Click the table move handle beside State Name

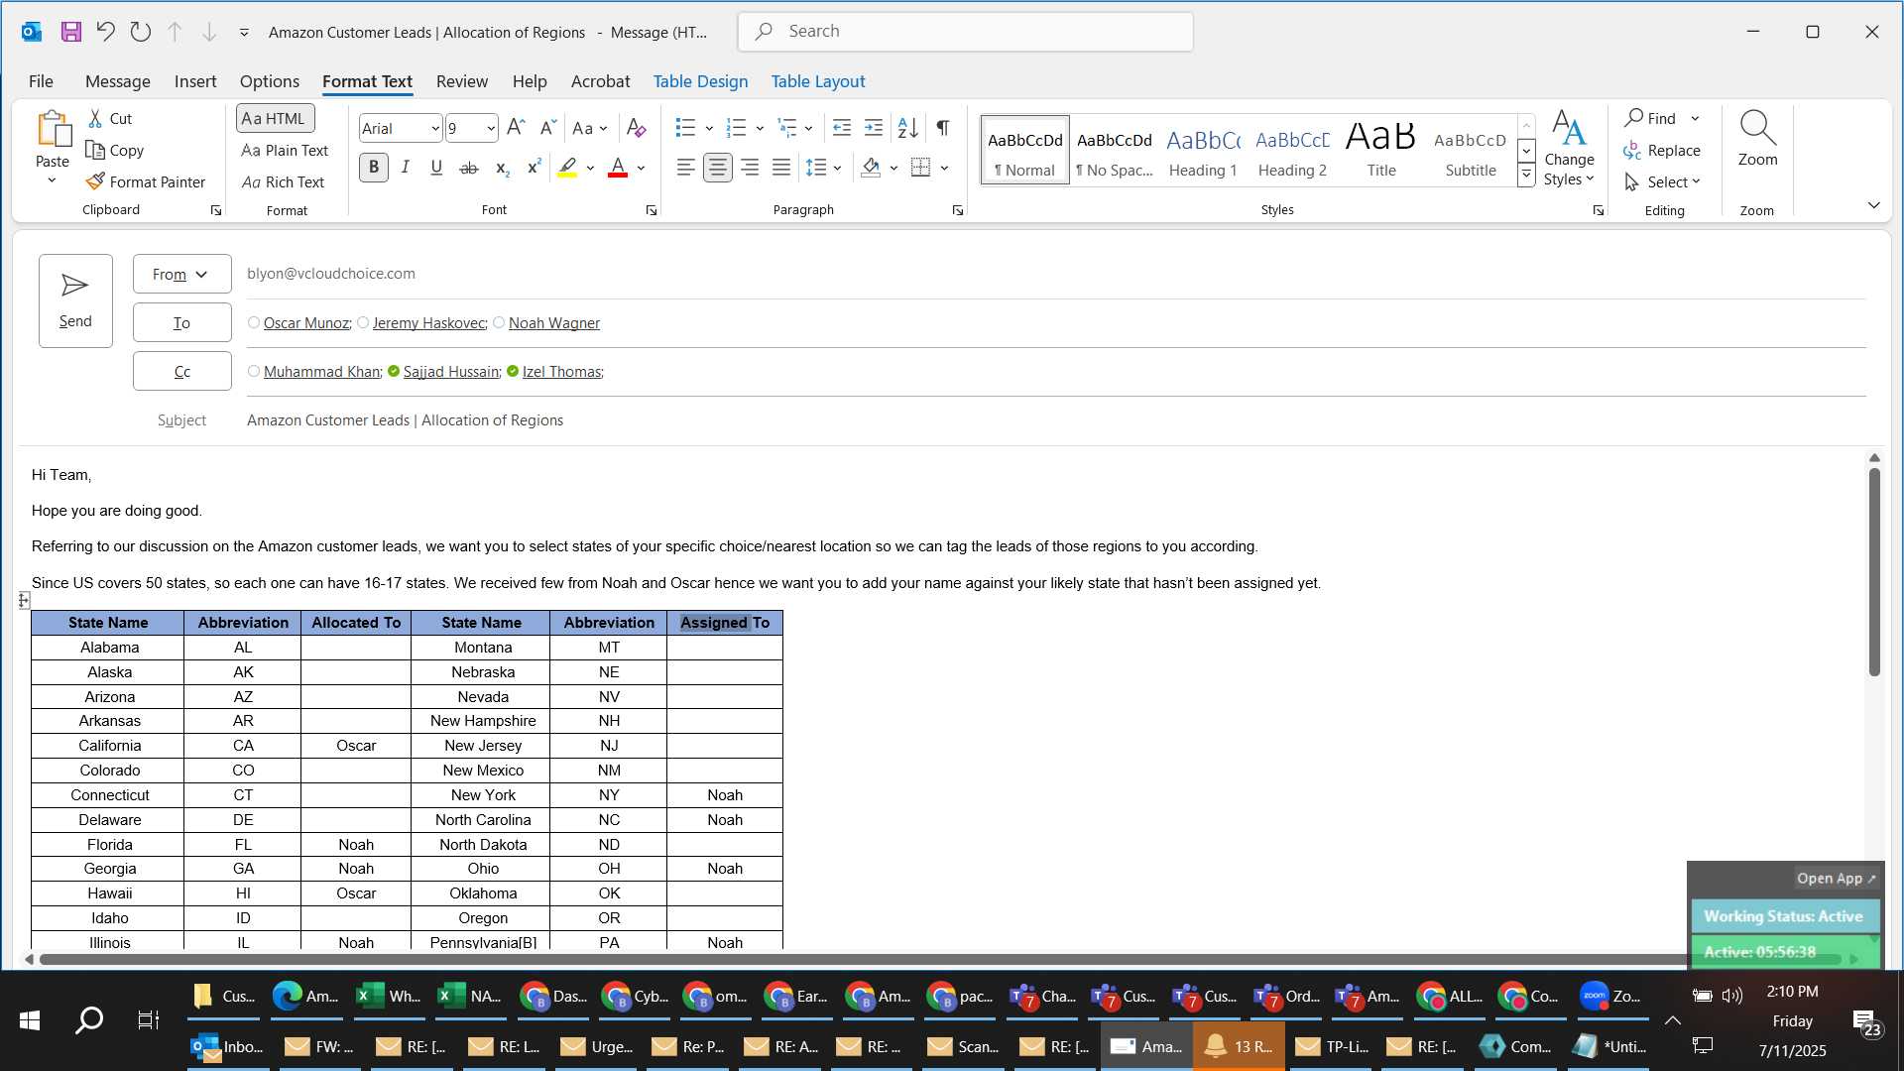24,600
